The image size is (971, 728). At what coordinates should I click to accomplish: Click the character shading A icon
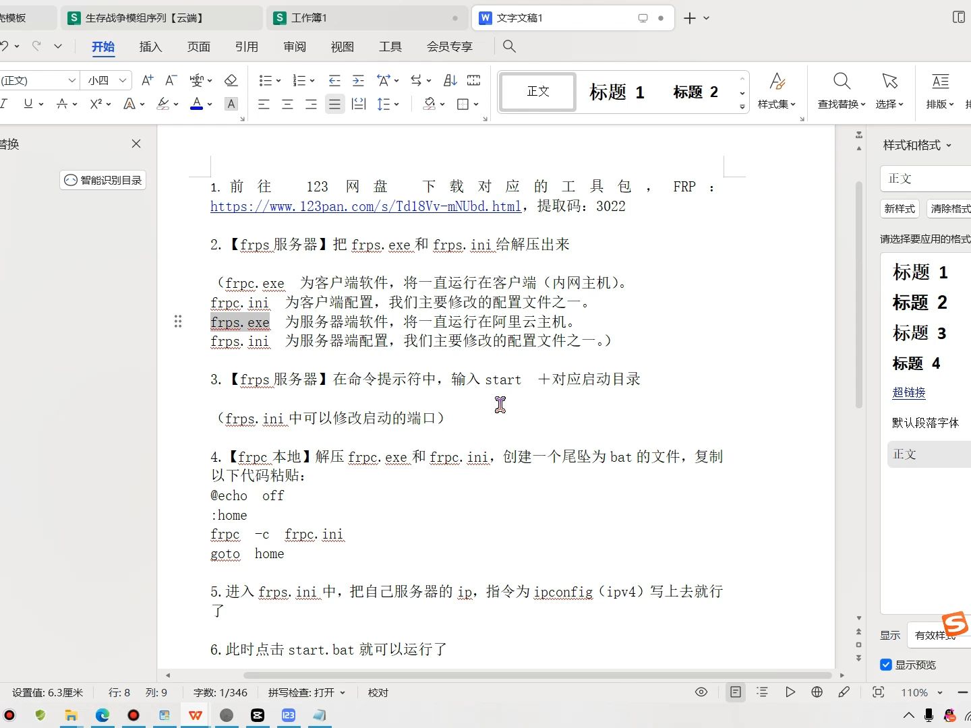tap(231, 104)
